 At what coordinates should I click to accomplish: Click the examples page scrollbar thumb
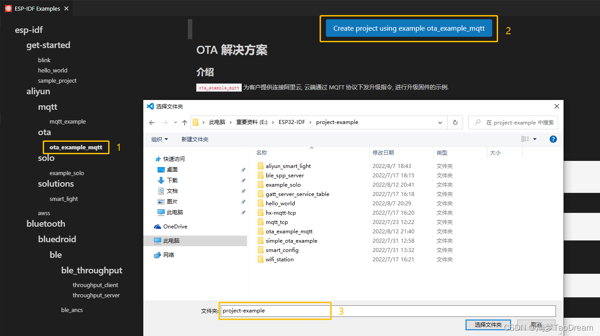tap(190, 29)
